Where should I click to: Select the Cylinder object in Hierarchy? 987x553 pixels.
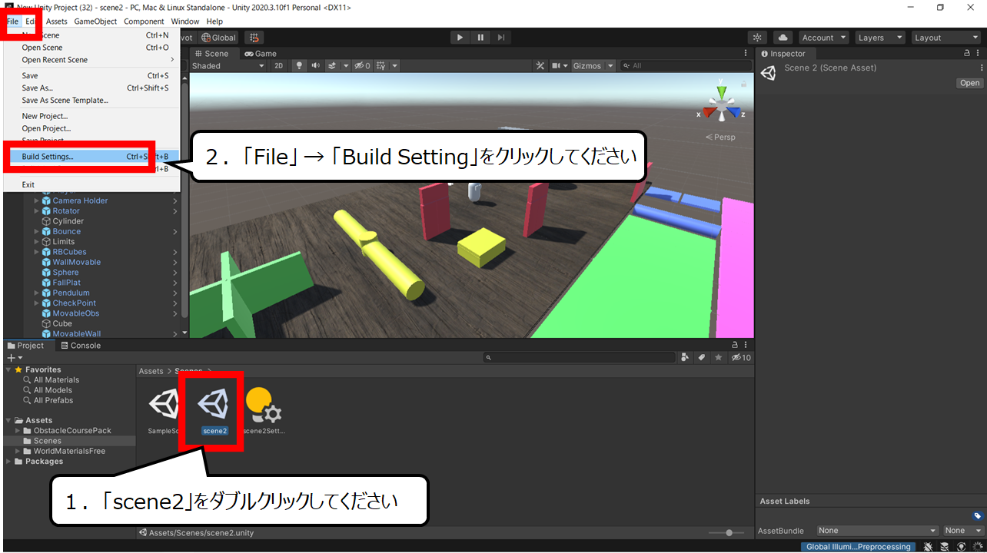tap(68, 221)
